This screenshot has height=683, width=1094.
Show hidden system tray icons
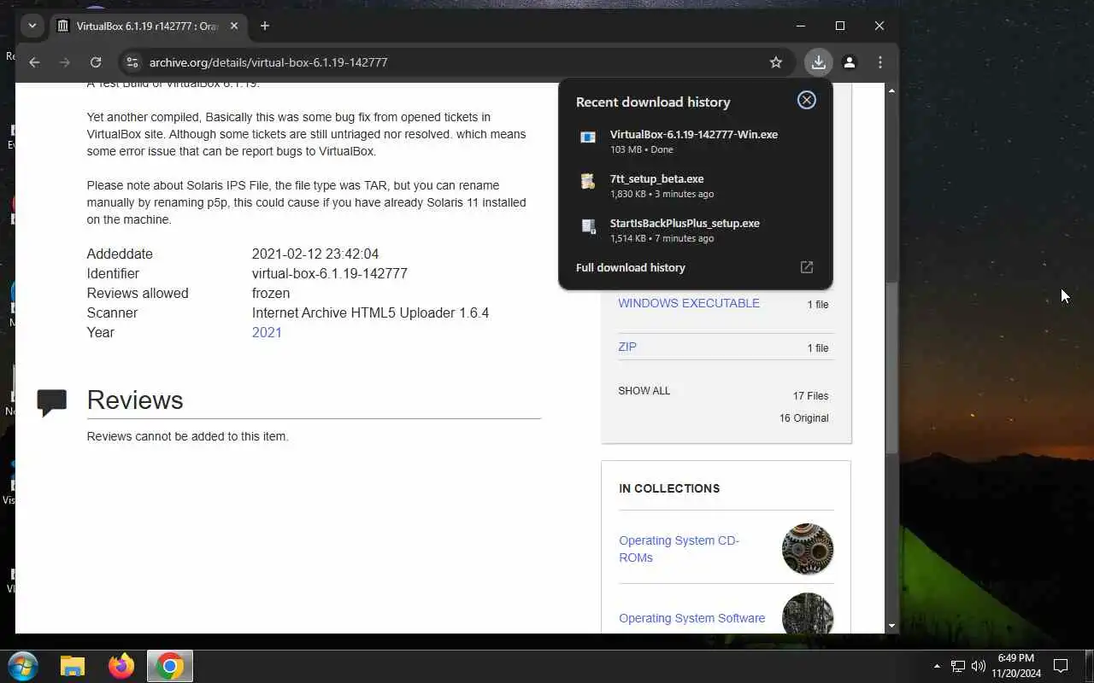(x=937, y=666)
